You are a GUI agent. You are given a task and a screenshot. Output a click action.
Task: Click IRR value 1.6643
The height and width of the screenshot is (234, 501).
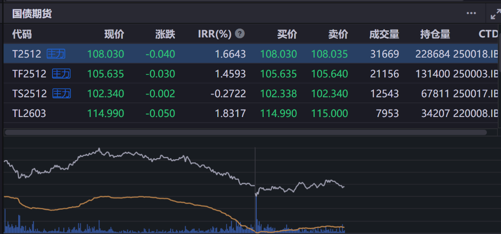tap(230, 54)
